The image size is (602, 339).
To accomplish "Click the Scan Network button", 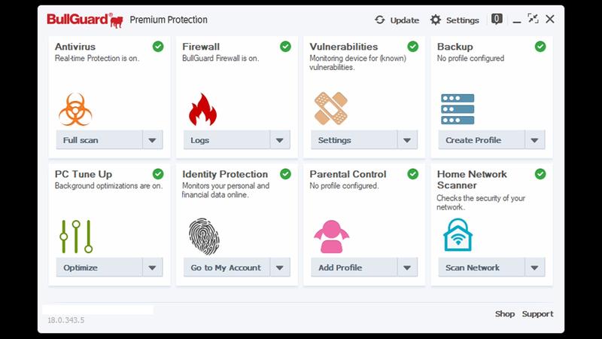I will click(x=482, y=267).
